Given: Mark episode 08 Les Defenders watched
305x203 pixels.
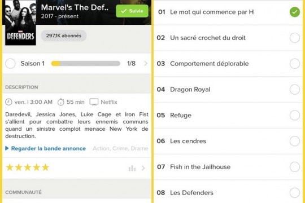Looking at the screenshot, I should (x=295, y=193).
